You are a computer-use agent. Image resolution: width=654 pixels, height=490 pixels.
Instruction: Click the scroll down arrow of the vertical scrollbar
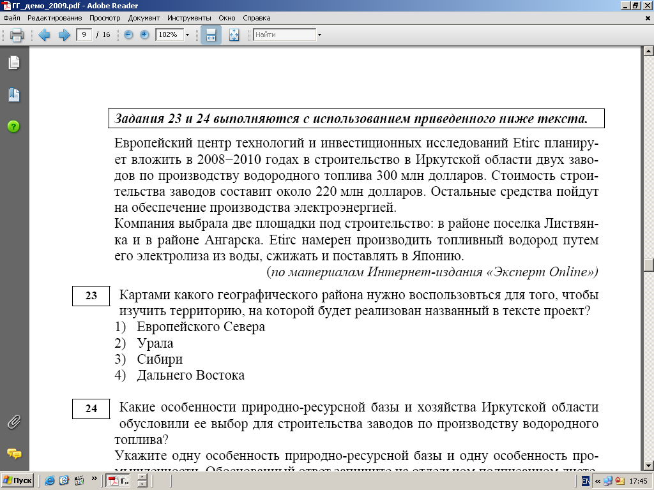tap(648, 465)
